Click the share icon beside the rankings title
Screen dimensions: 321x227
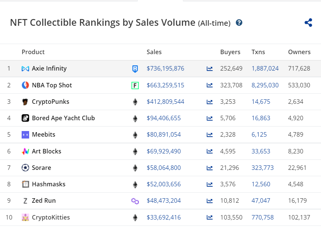(308, 22)
